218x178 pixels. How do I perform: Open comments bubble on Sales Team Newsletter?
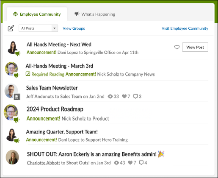click(x=135, y=96)
